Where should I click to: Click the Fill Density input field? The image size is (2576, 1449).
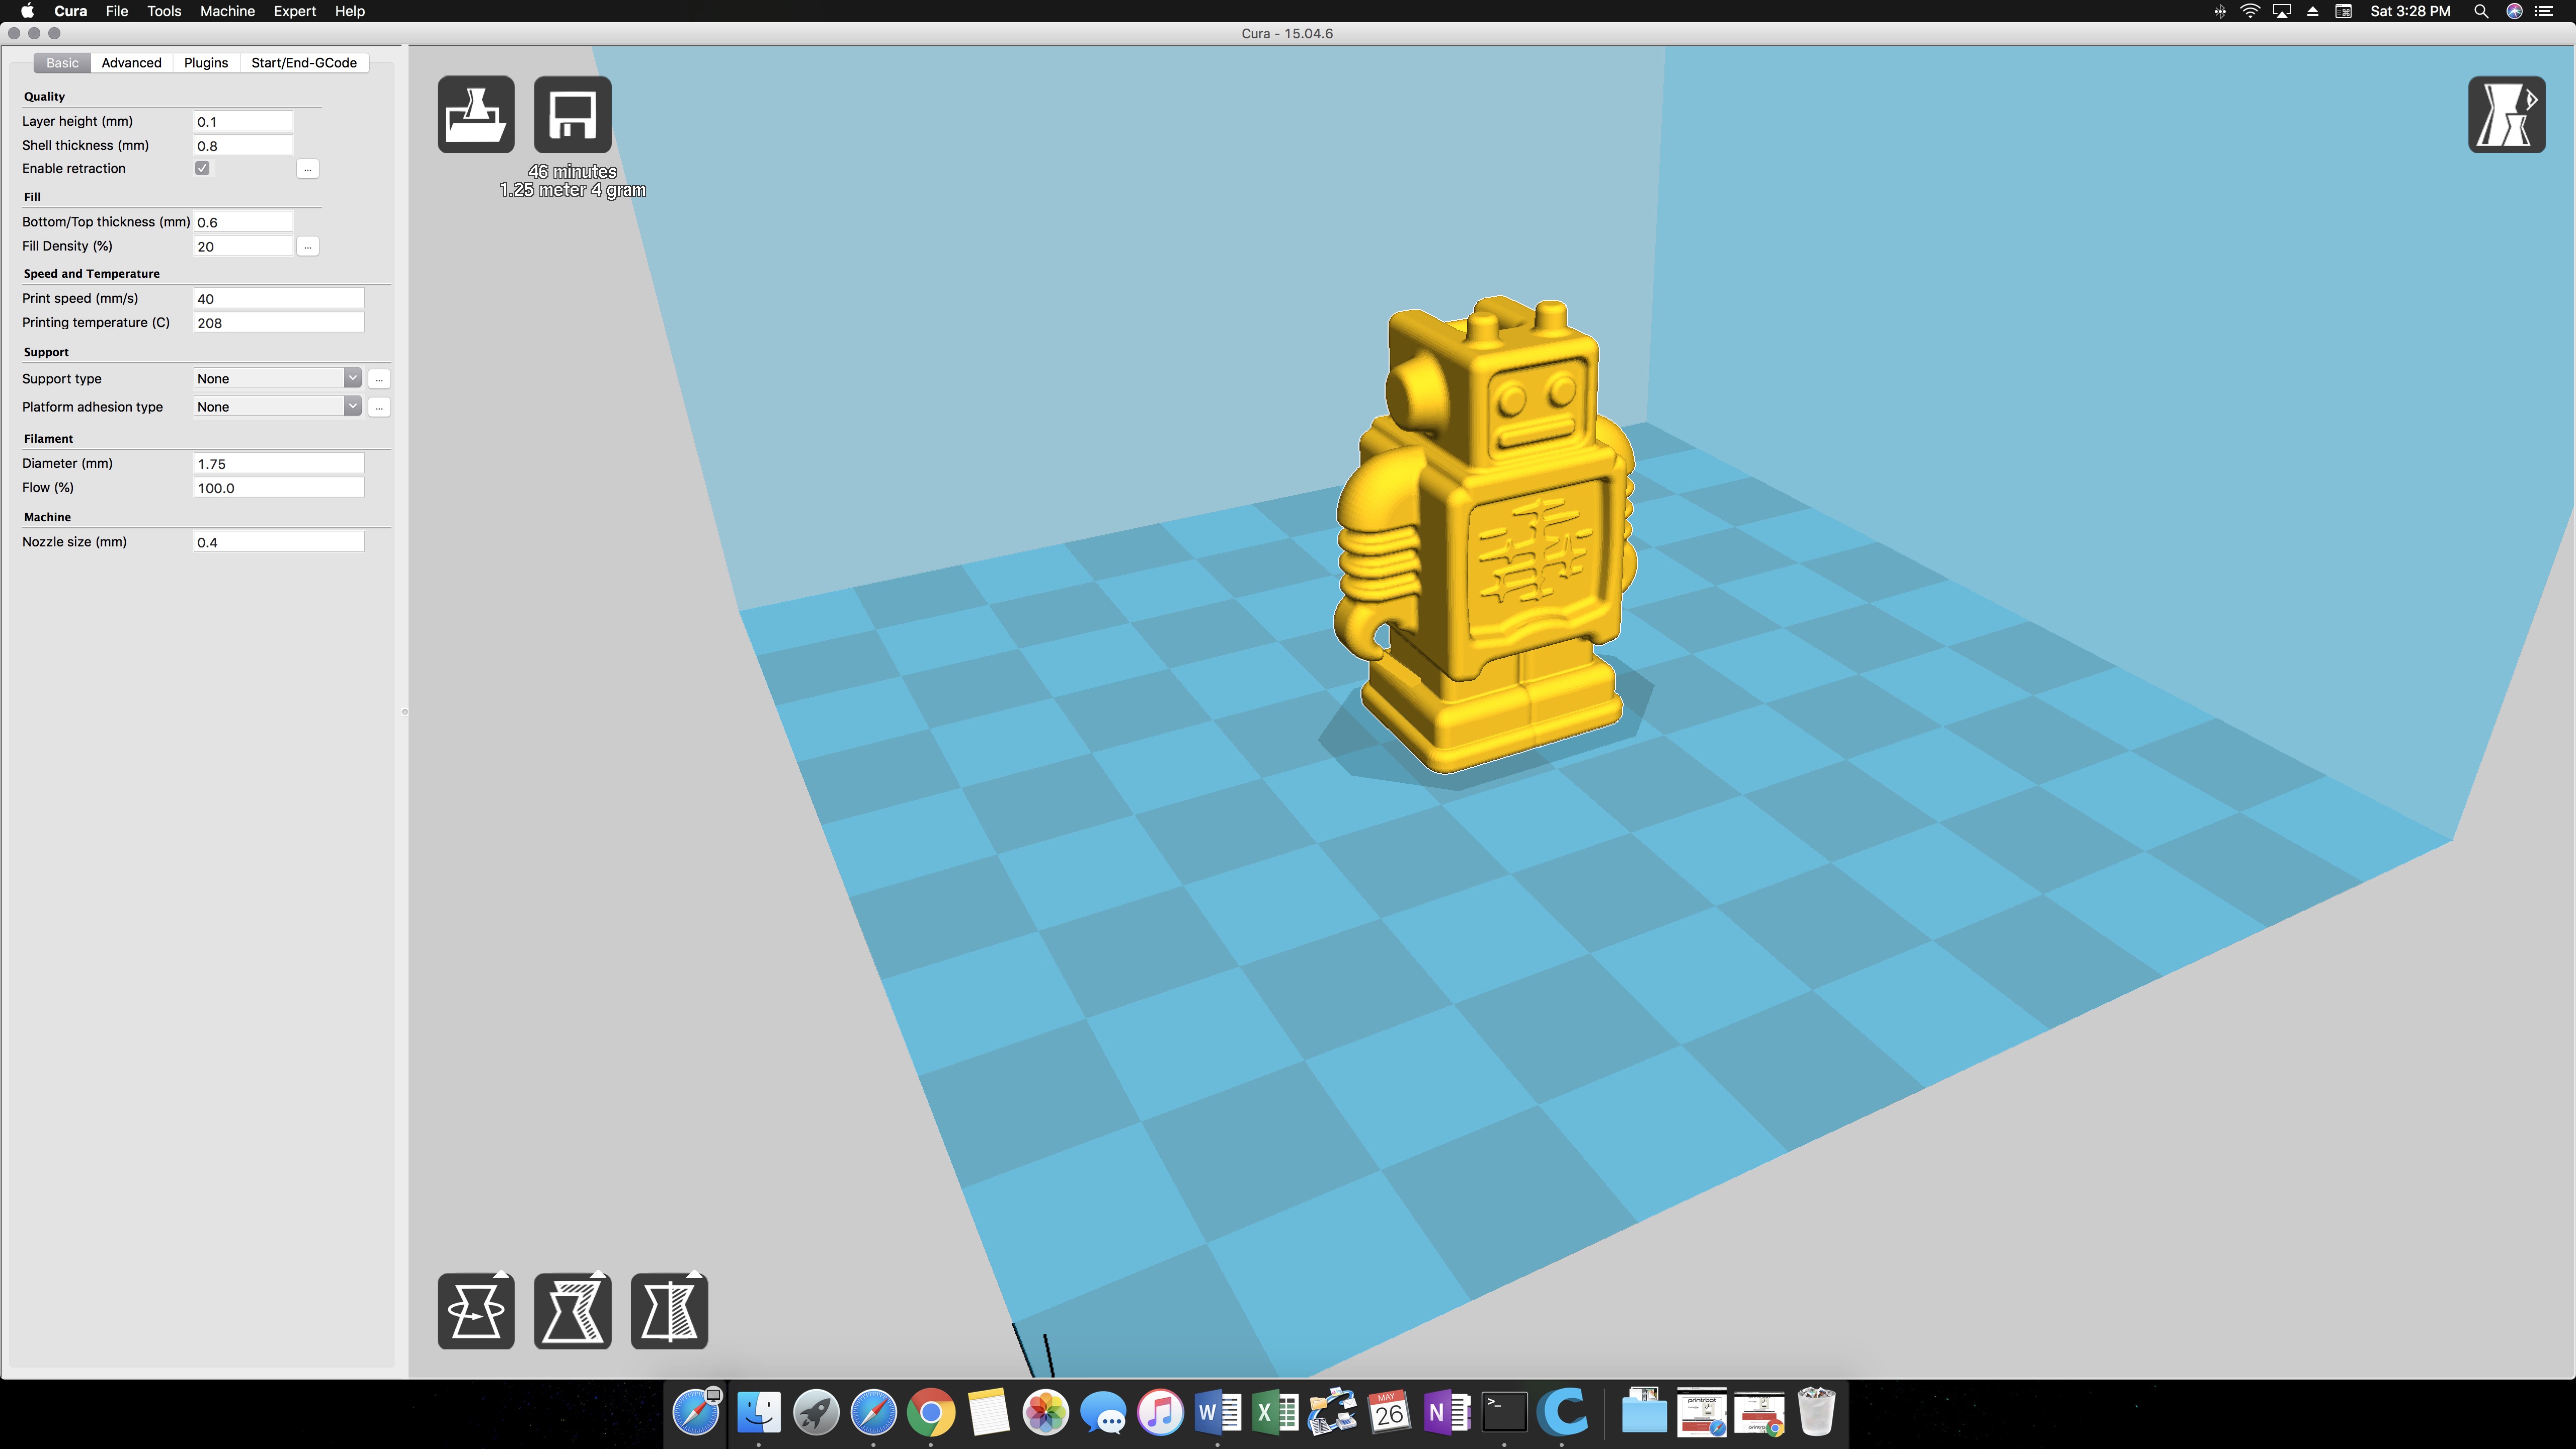(243, 246)
